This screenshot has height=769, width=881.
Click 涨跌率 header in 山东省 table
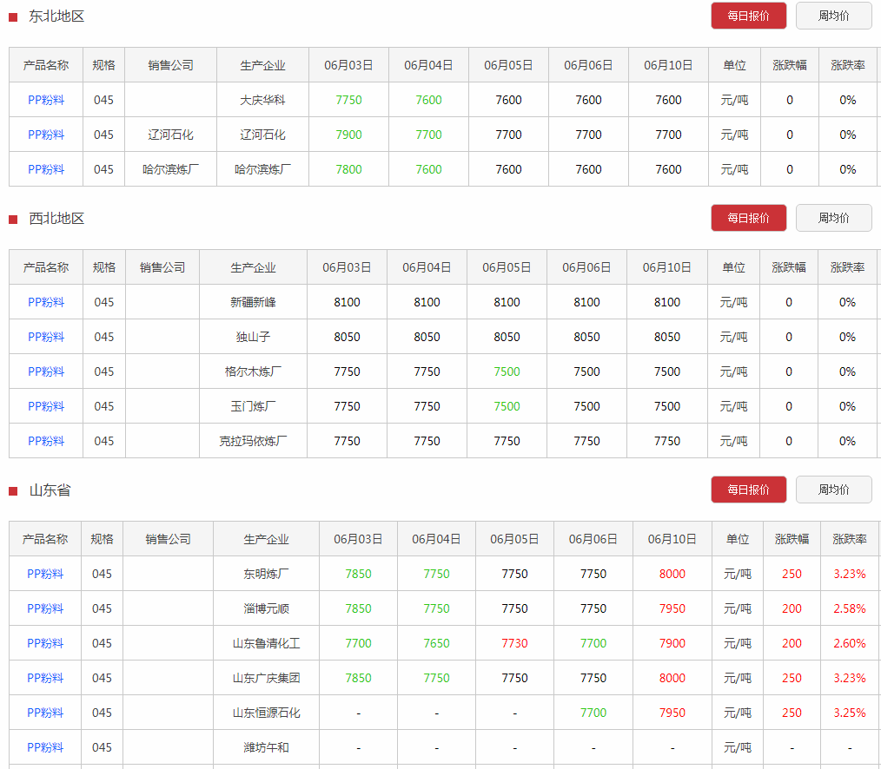850,539
